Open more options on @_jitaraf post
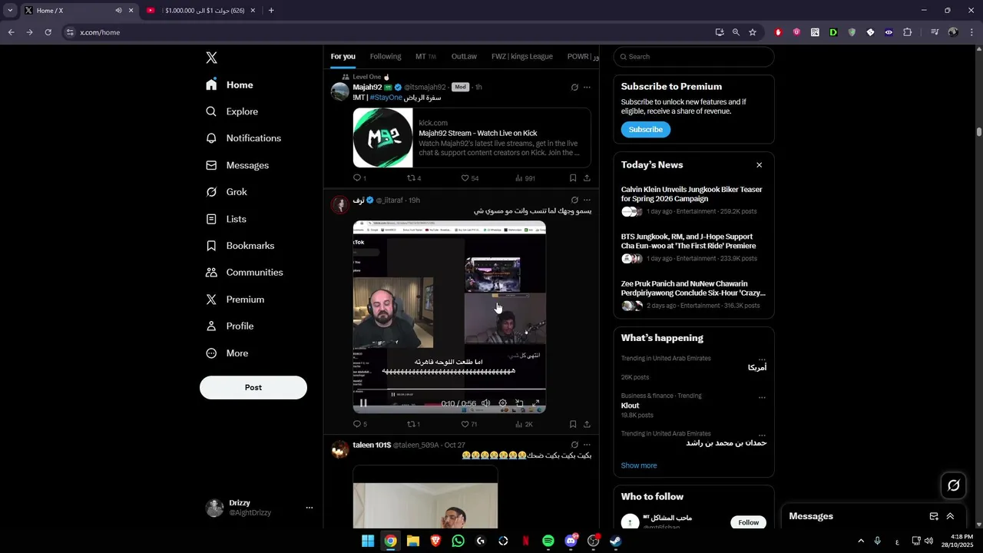The width and height of the screenshot is (983, 553). pyautogui.click(x=587, y=200)
